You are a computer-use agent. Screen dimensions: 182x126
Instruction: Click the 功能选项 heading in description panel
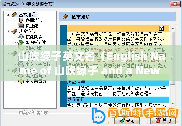[76, 83]
